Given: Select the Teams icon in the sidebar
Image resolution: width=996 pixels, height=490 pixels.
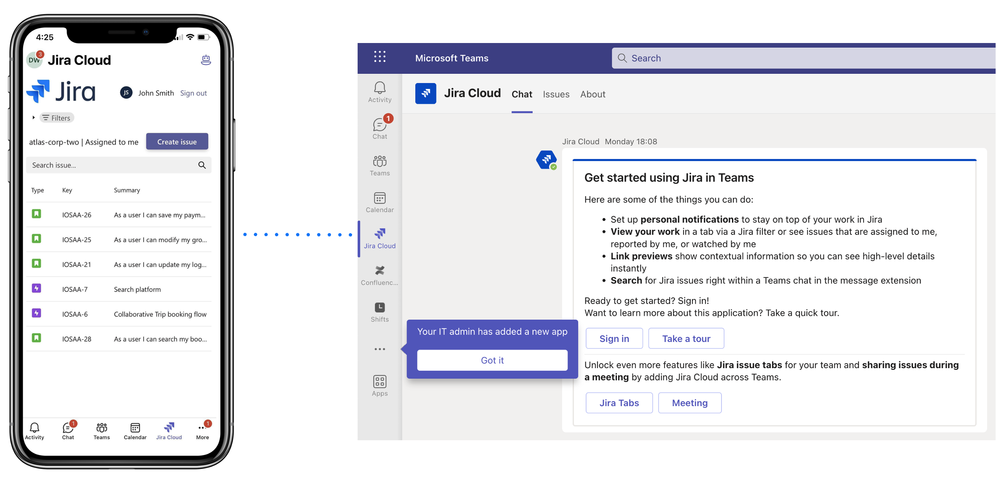Looking at the screenshot, I should (379, 164).
